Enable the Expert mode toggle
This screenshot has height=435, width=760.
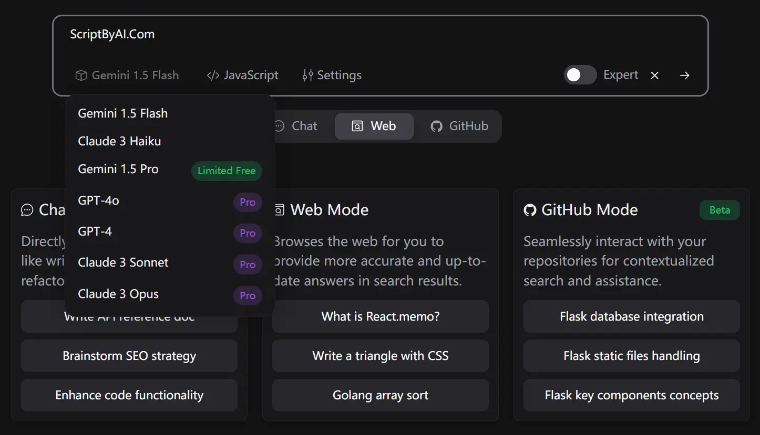pyautogui.click(x=580, y=75)
